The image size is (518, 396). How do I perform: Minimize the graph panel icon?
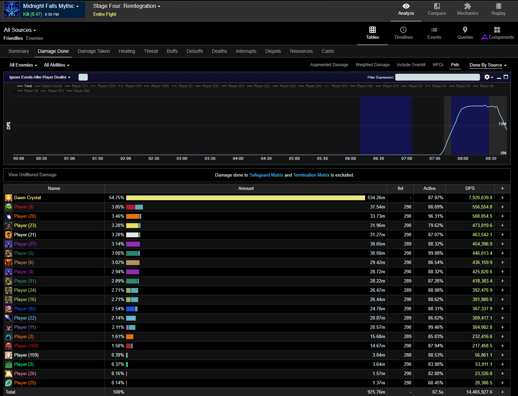pos(499,77)
